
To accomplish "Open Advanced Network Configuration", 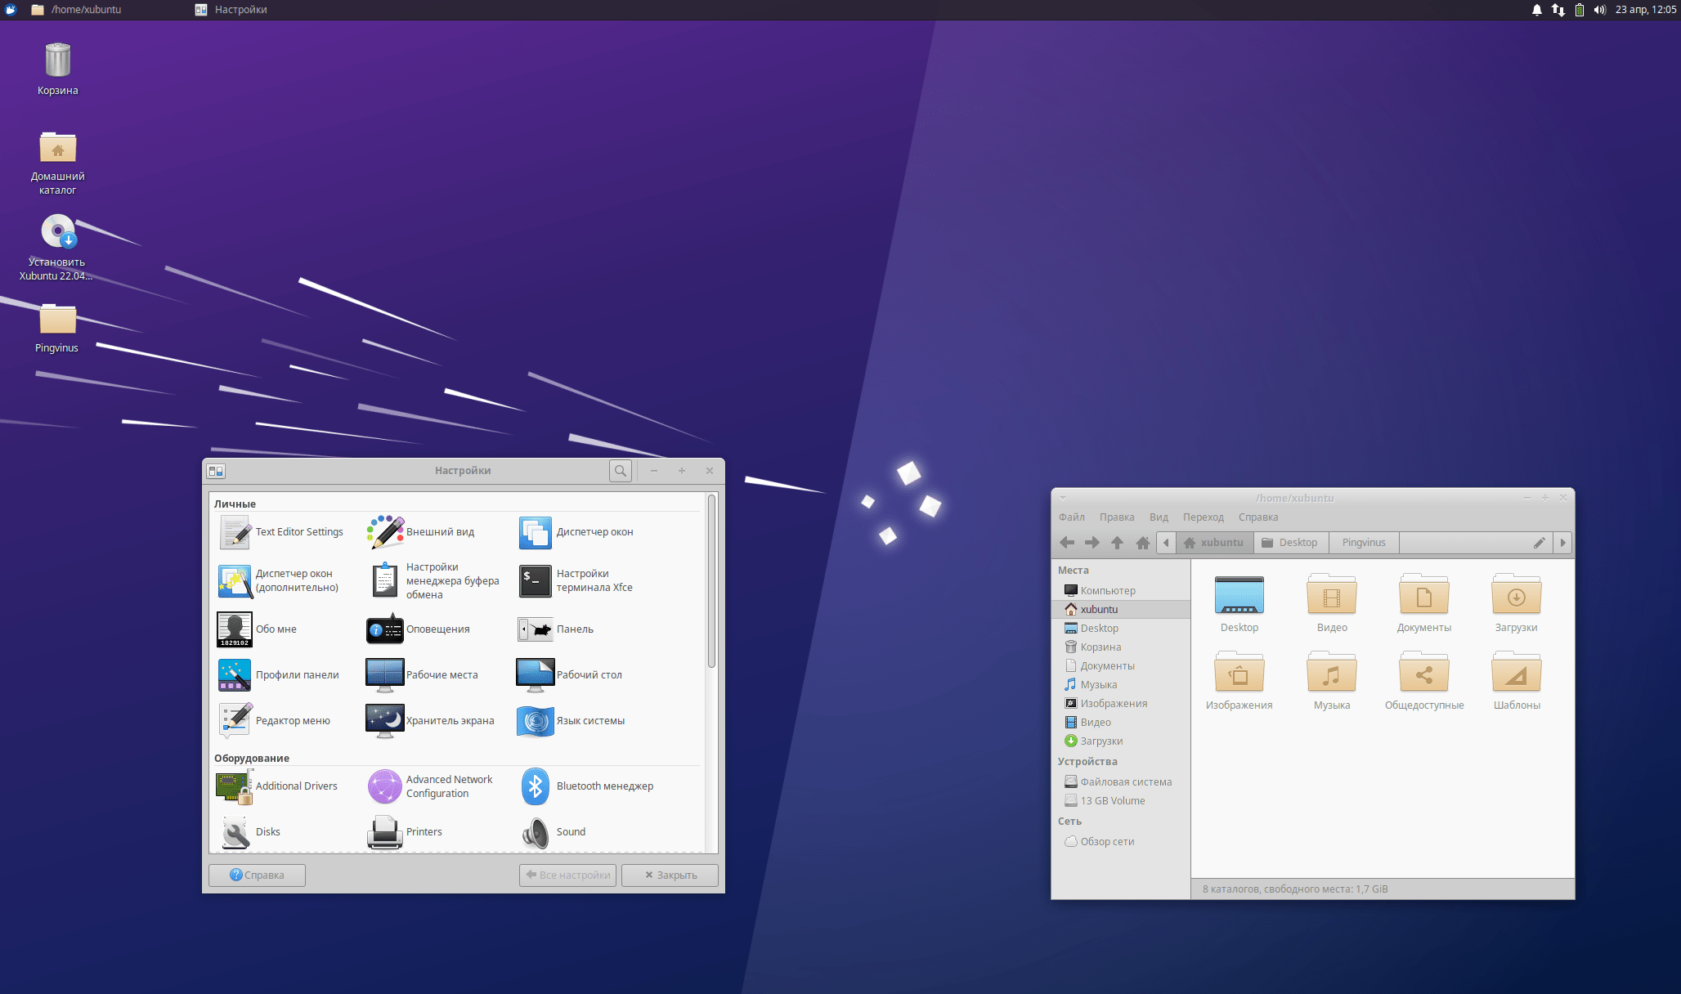I will pyautogui.click(x=430, y=786).
